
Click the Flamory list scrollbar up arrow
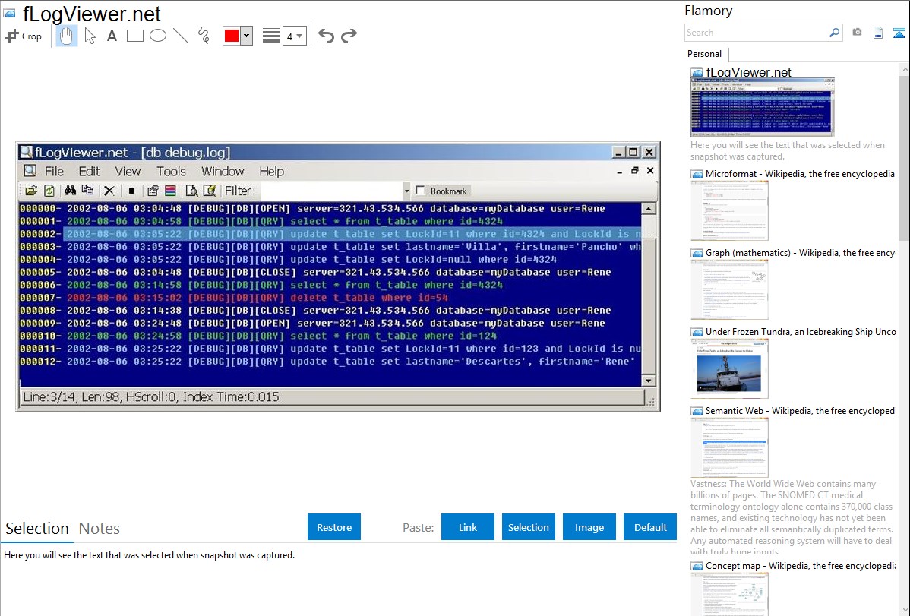tap(905, 70)
